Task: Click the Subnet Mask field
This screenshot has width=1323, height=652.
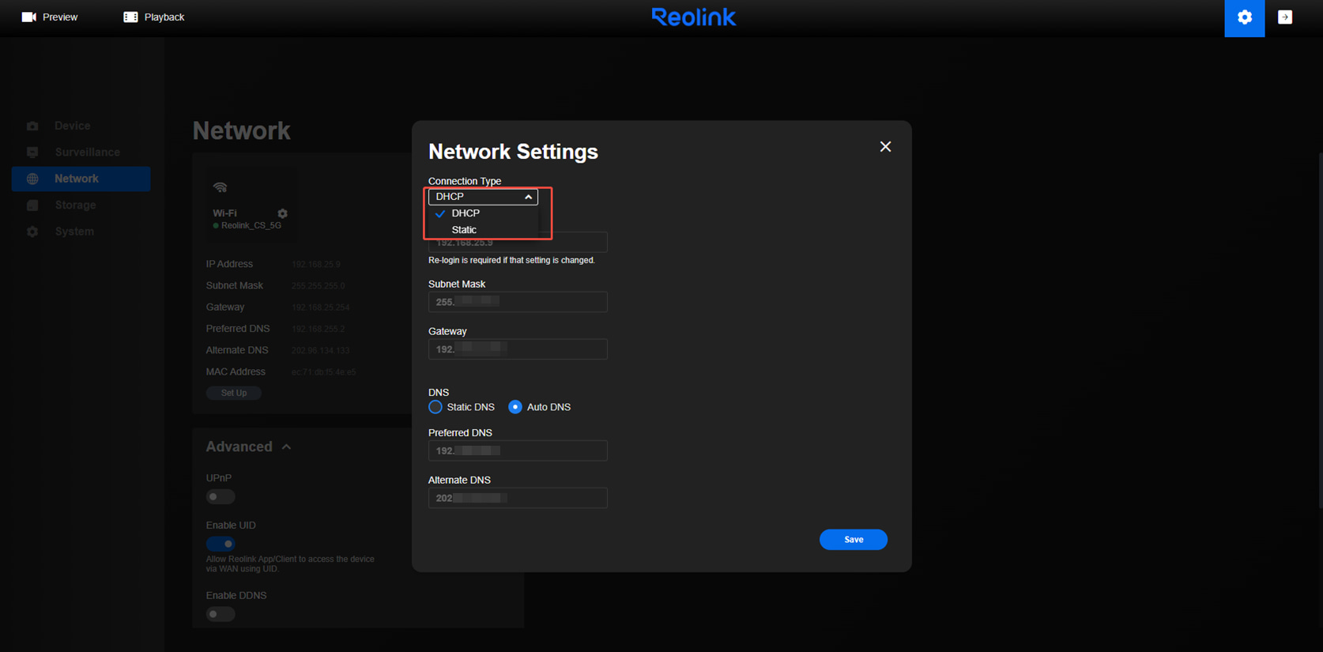Action: click(518, 302)
